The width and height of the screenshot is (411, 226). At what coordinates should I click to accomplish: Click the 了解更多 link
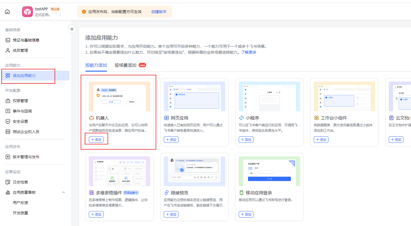[x=249, y=52]
